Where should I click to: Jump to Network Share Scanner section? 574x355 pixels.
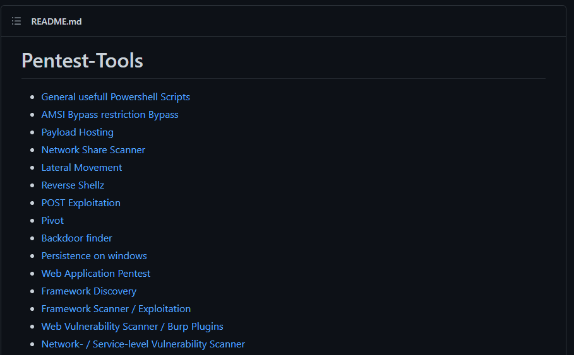pos(93,150)
